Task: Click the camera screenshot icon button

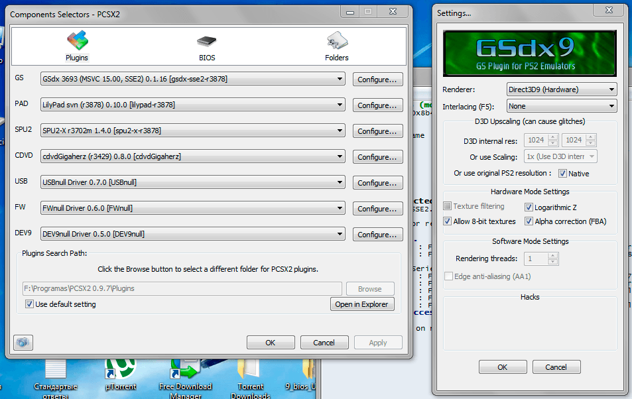Action: click(x=23, y=343)
